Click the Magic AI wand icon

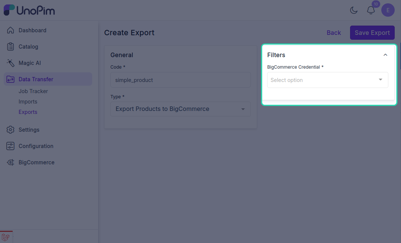[x=10, y=63]
